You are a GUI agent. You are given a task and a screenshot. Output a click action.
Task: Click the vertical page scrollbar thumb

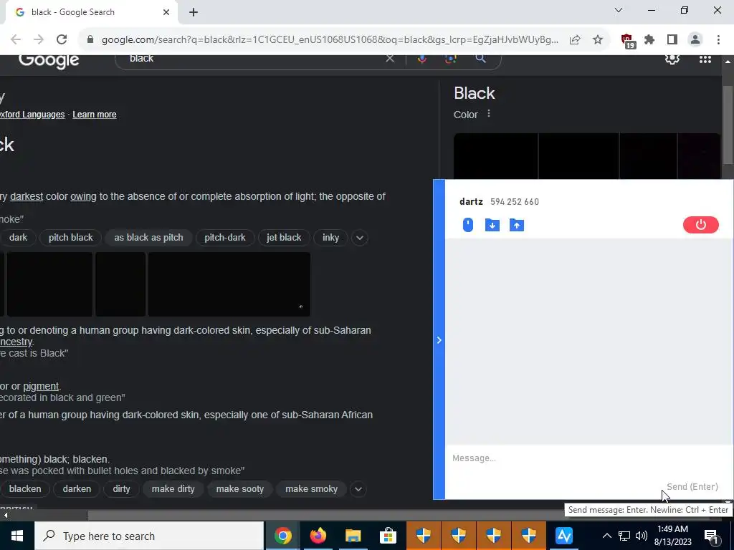click(x=728, y=125)
